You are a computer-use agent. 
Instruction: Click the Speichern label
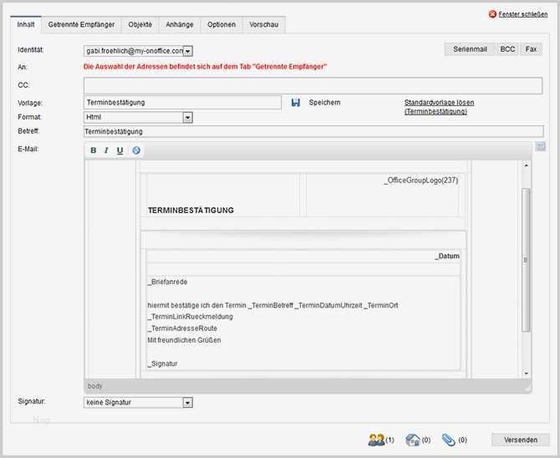point(324,103)
